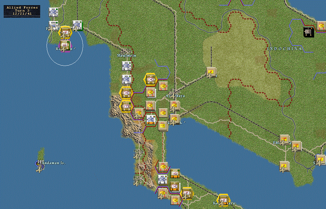The height and width of the screenshot is (209, 326).
Task: Select the 9-12 division below Moulmein
Action: [x=127, y=66]
